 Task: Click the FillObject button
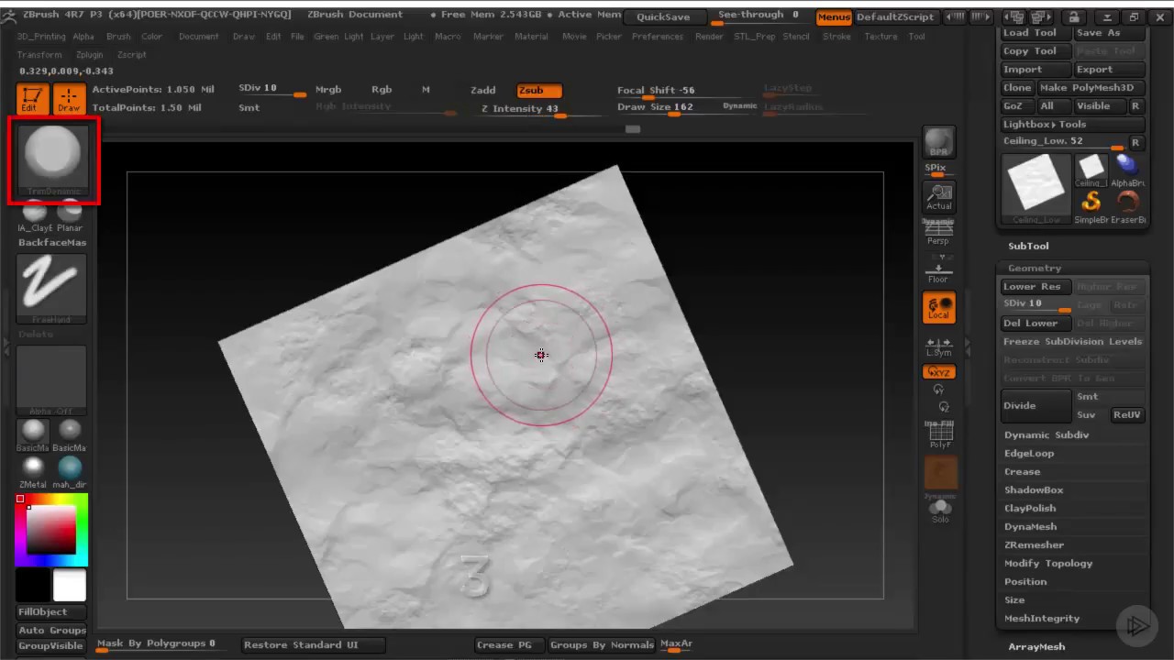click(51, 612)
